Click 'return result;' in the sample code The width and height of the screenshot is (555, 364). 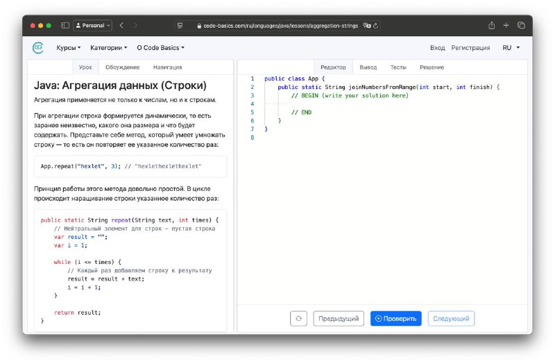[77, 313]
